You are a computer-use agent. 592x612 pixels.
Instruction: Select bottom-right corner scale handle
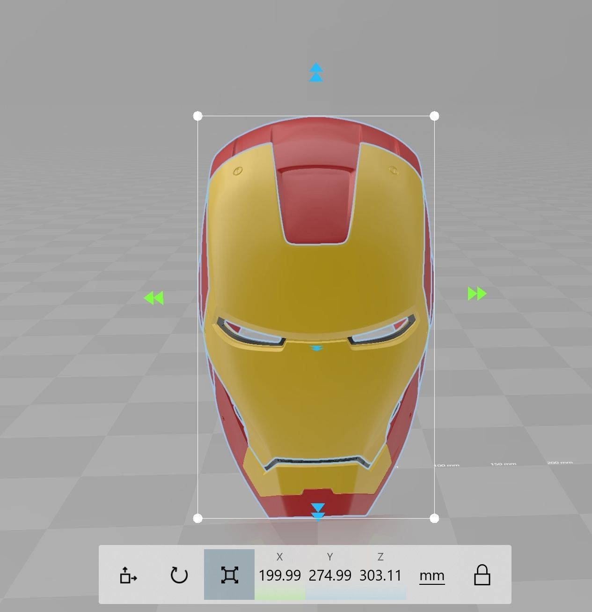(x=434, y=518)
